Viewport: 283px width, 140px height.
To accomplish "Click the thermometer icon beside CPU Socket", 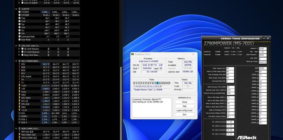I will coord(20,76).
